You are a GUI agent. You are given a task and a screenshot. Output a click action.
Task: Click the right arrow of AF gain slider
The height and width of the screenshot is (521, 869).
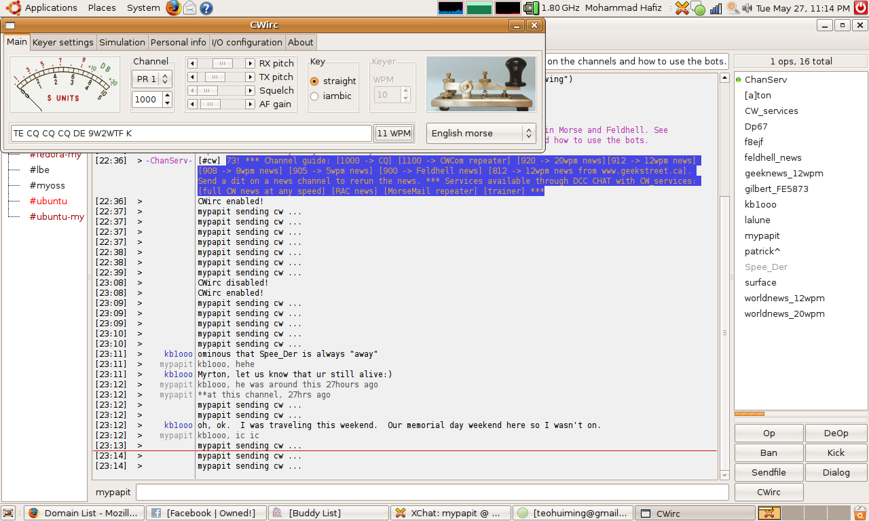[251, 104]
